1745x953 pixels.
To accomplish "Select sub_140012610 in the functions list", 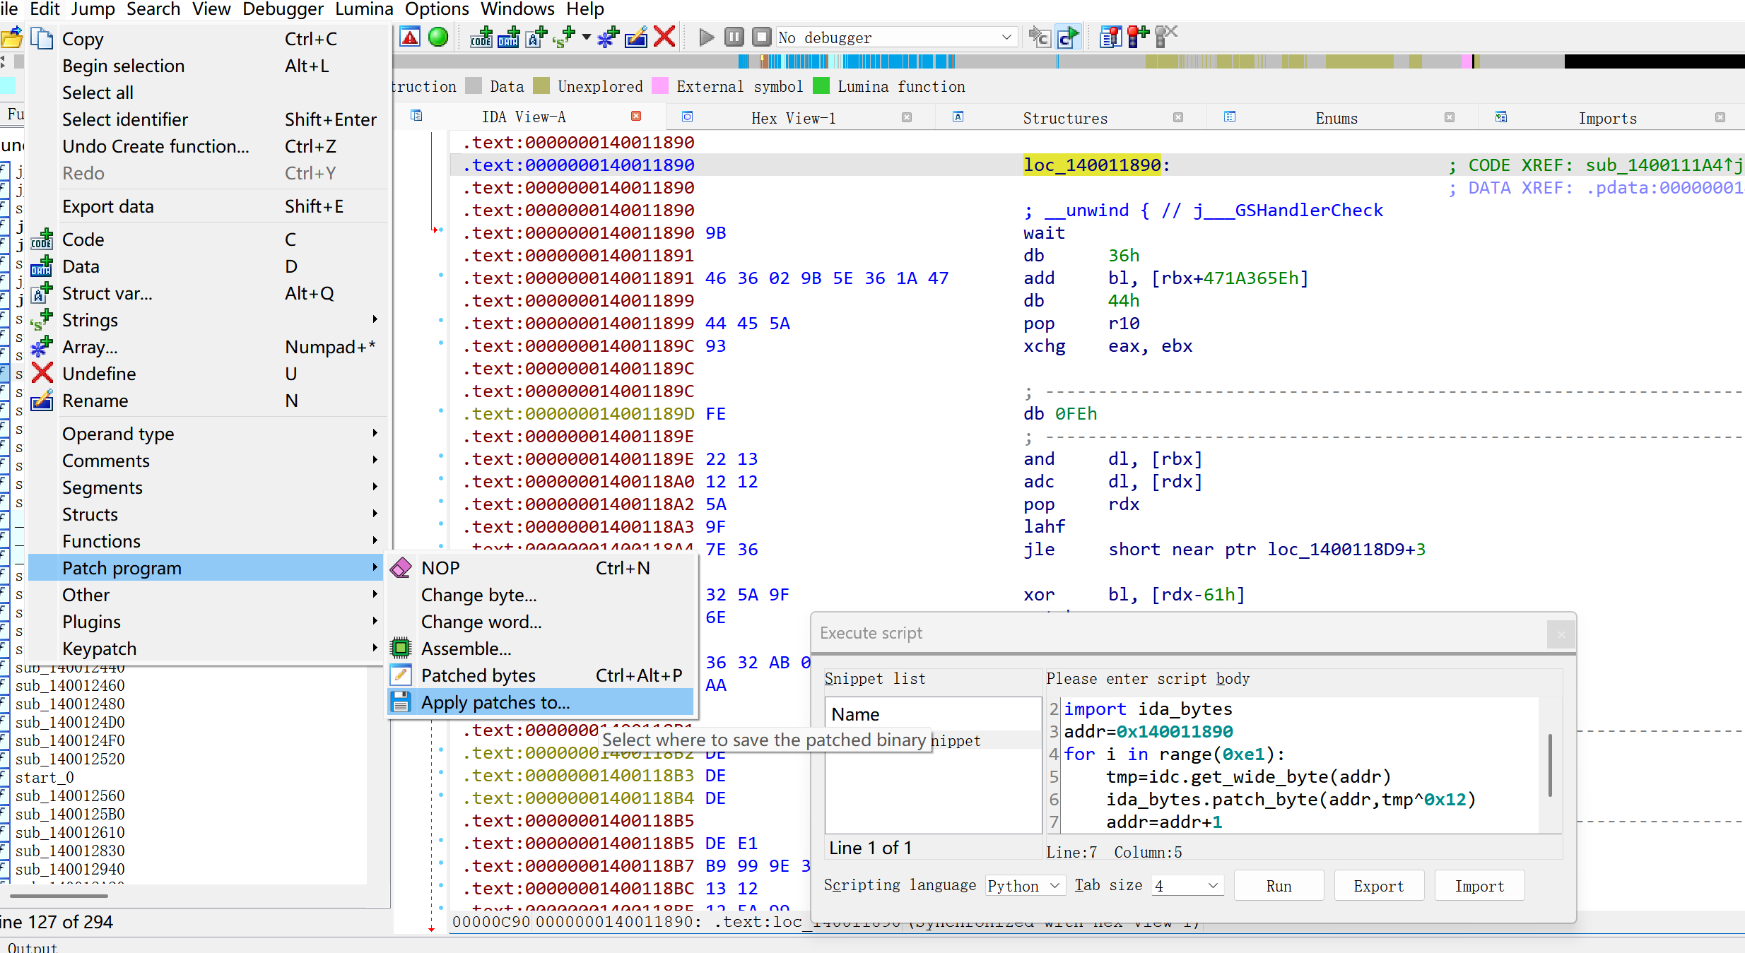I will [69, 832].
